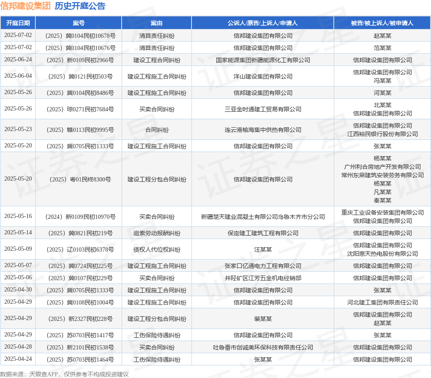
Task: Click the date 2025-04-30
Action: [18, 290]
